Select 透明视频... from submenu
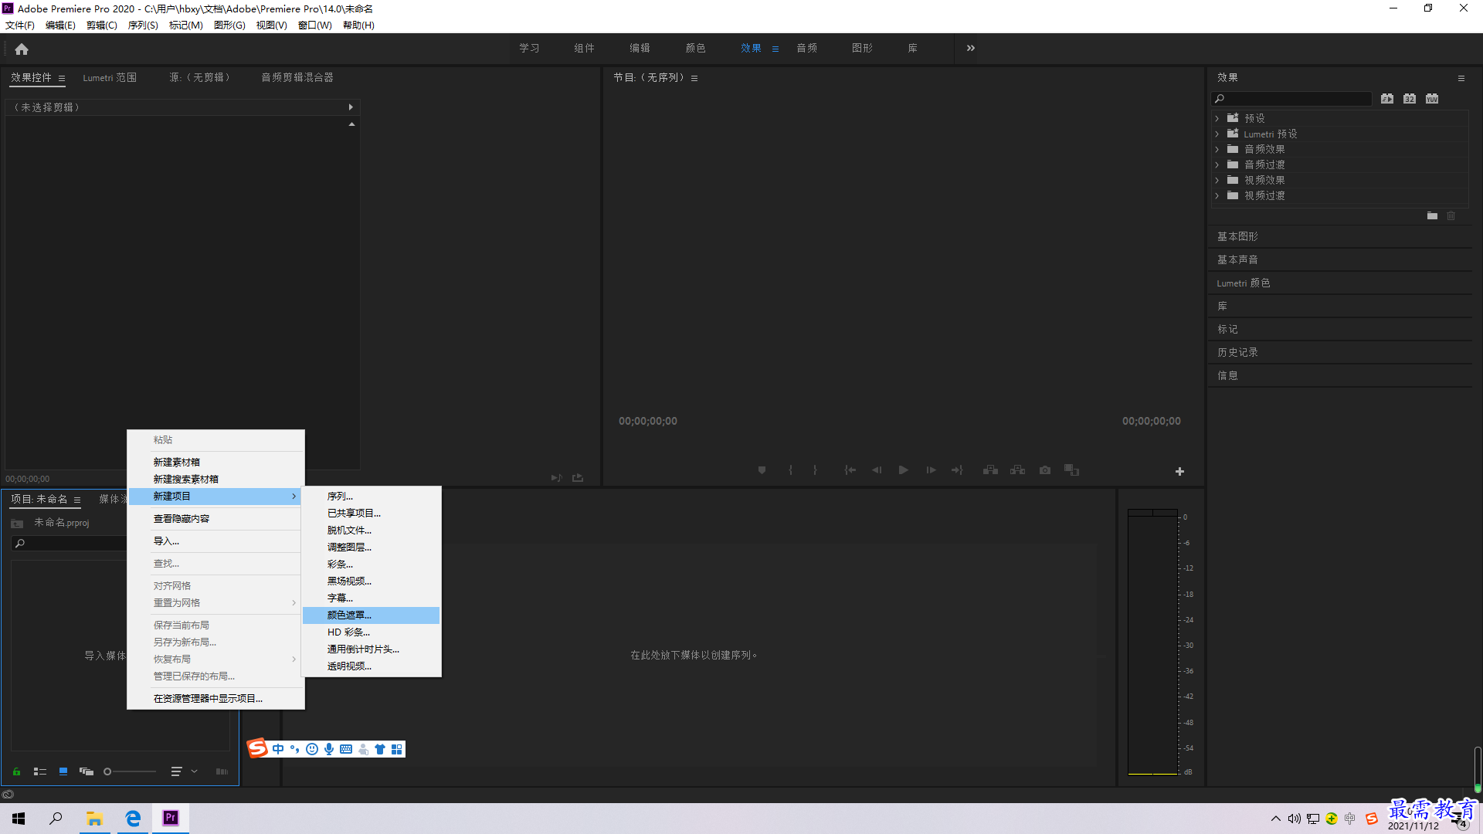 click(371, 666)
